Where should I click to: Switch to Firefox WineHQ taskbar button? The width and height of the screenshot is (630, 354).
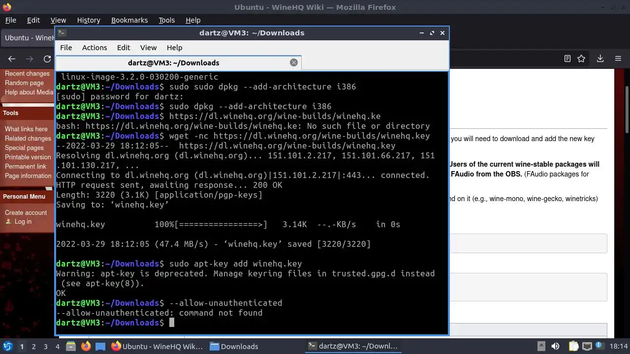pos(157,346)
